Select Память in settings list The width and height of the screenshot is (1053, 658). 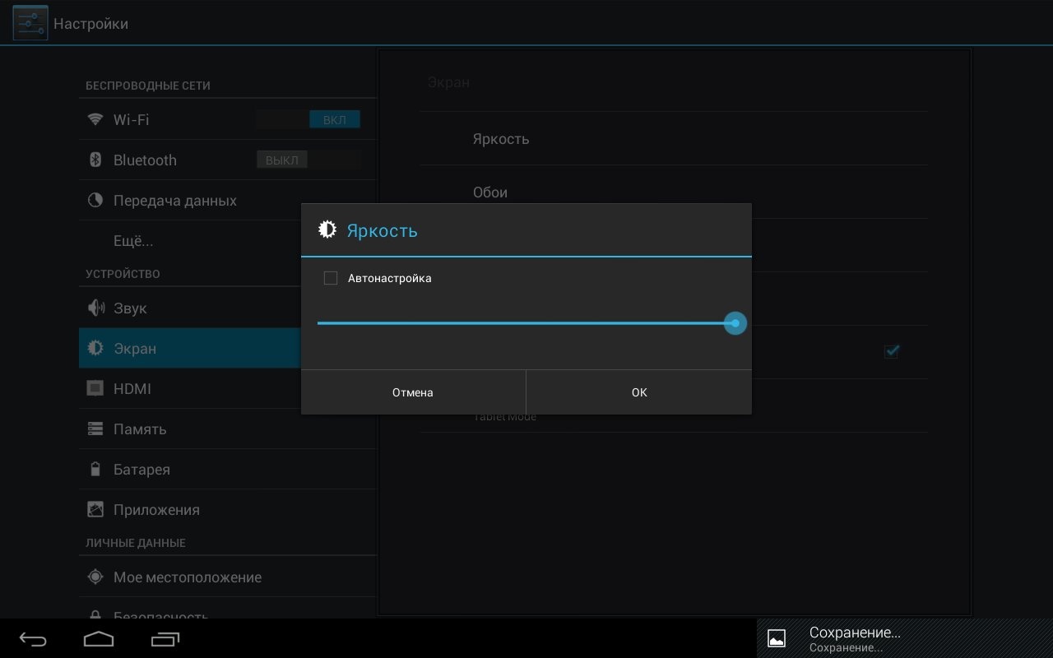pos(140,429)
